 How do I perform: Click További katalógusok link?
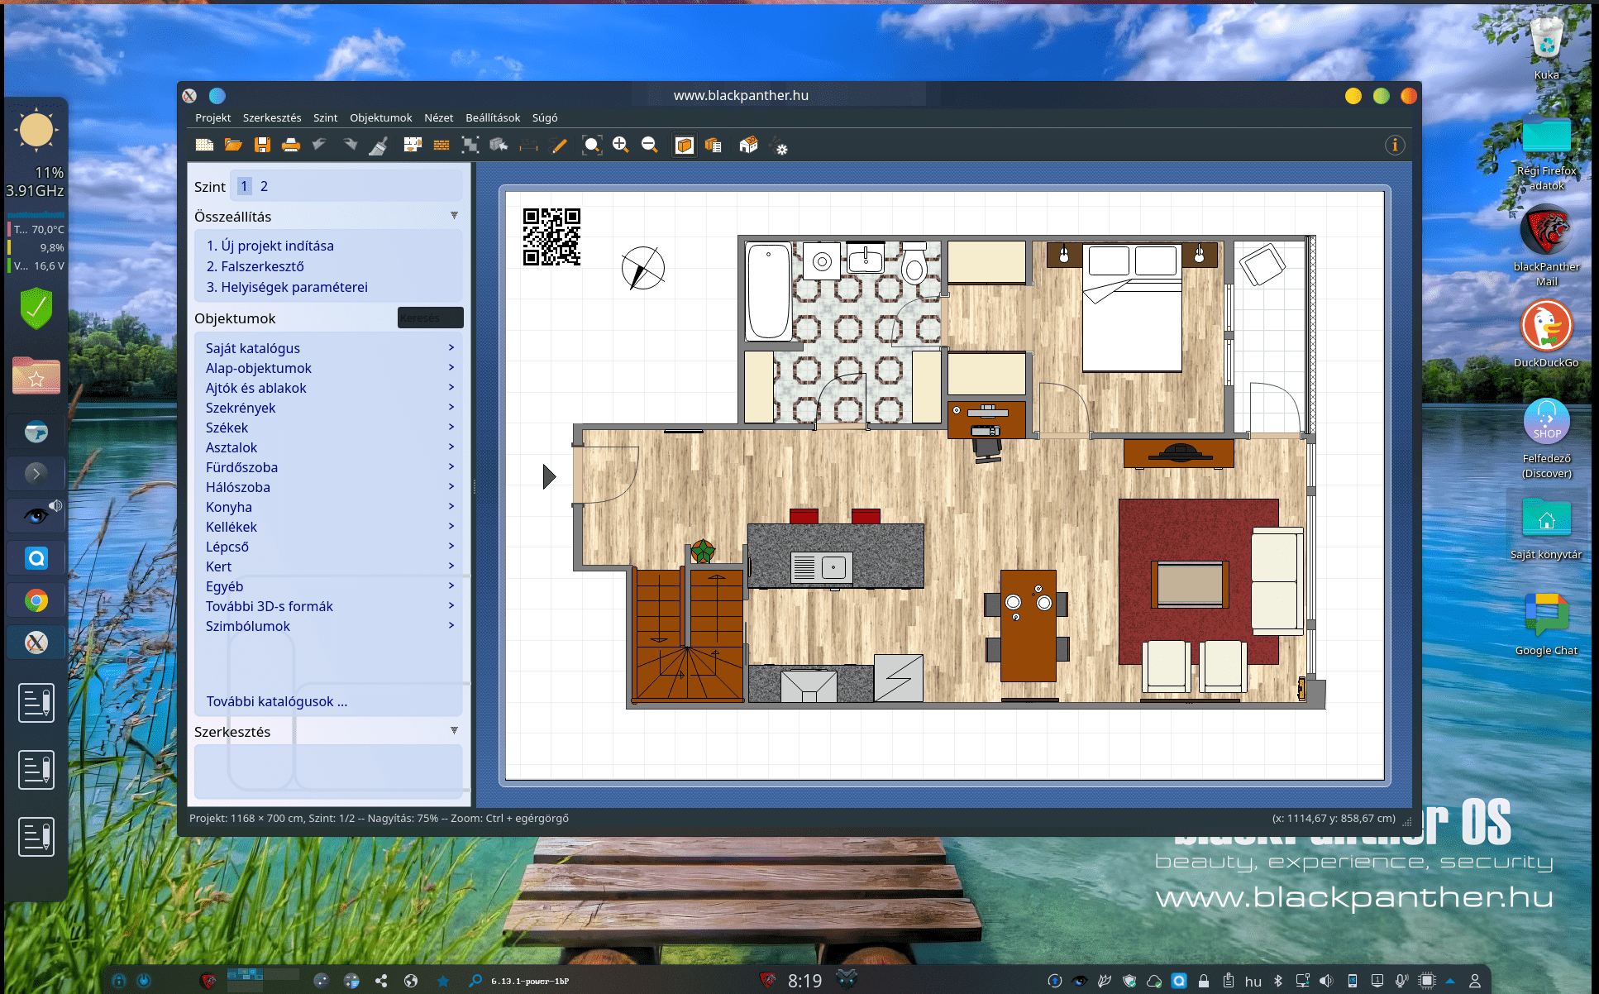click(276, 701)
